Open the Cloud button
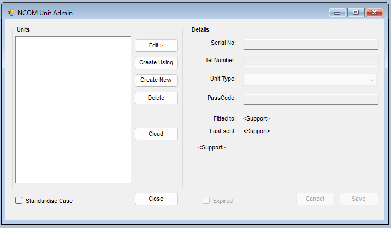The height and width of the screenshot is (228, 391). click(x=156, y=134)
